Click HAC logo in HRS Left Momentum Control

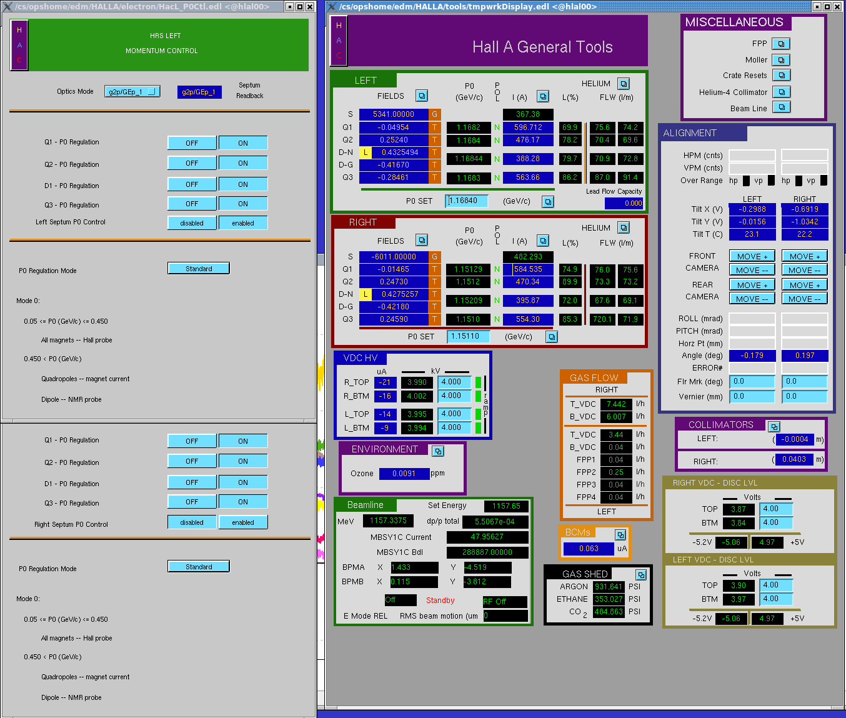point(19,45)
